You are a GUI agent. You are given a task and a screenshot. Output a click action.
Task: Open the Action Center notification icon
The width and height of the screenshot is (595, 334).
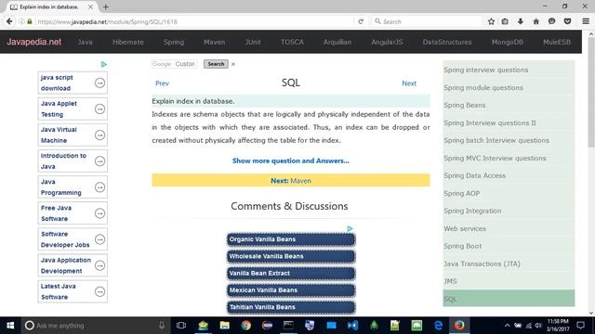coord(580,326)
